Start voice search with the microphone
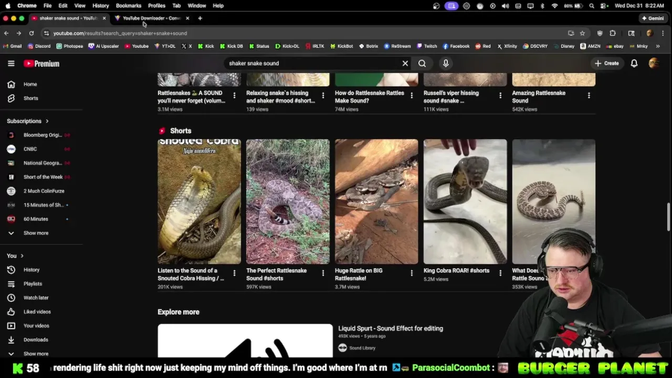Viewport: 672px width, 378px height. (x=446, y=64)
